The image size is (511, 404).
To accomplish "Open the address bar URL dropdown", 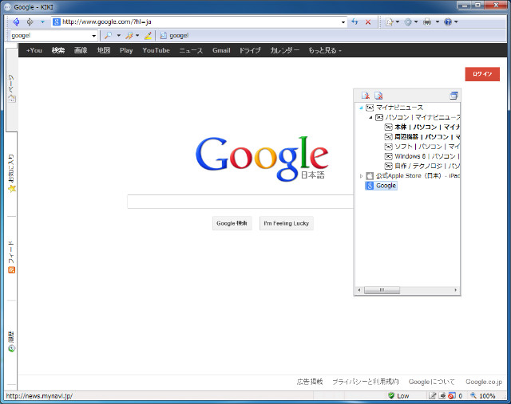I will click(343, 22).
